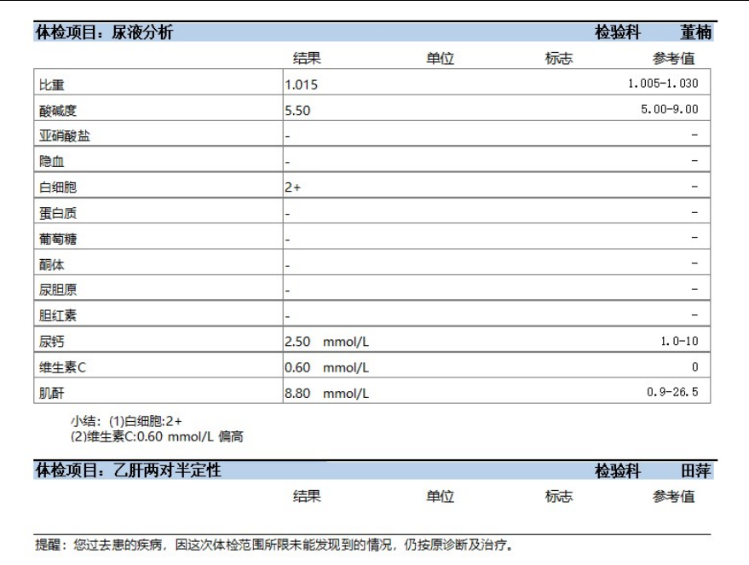Select the examiner name 田萍

(695, 470)
